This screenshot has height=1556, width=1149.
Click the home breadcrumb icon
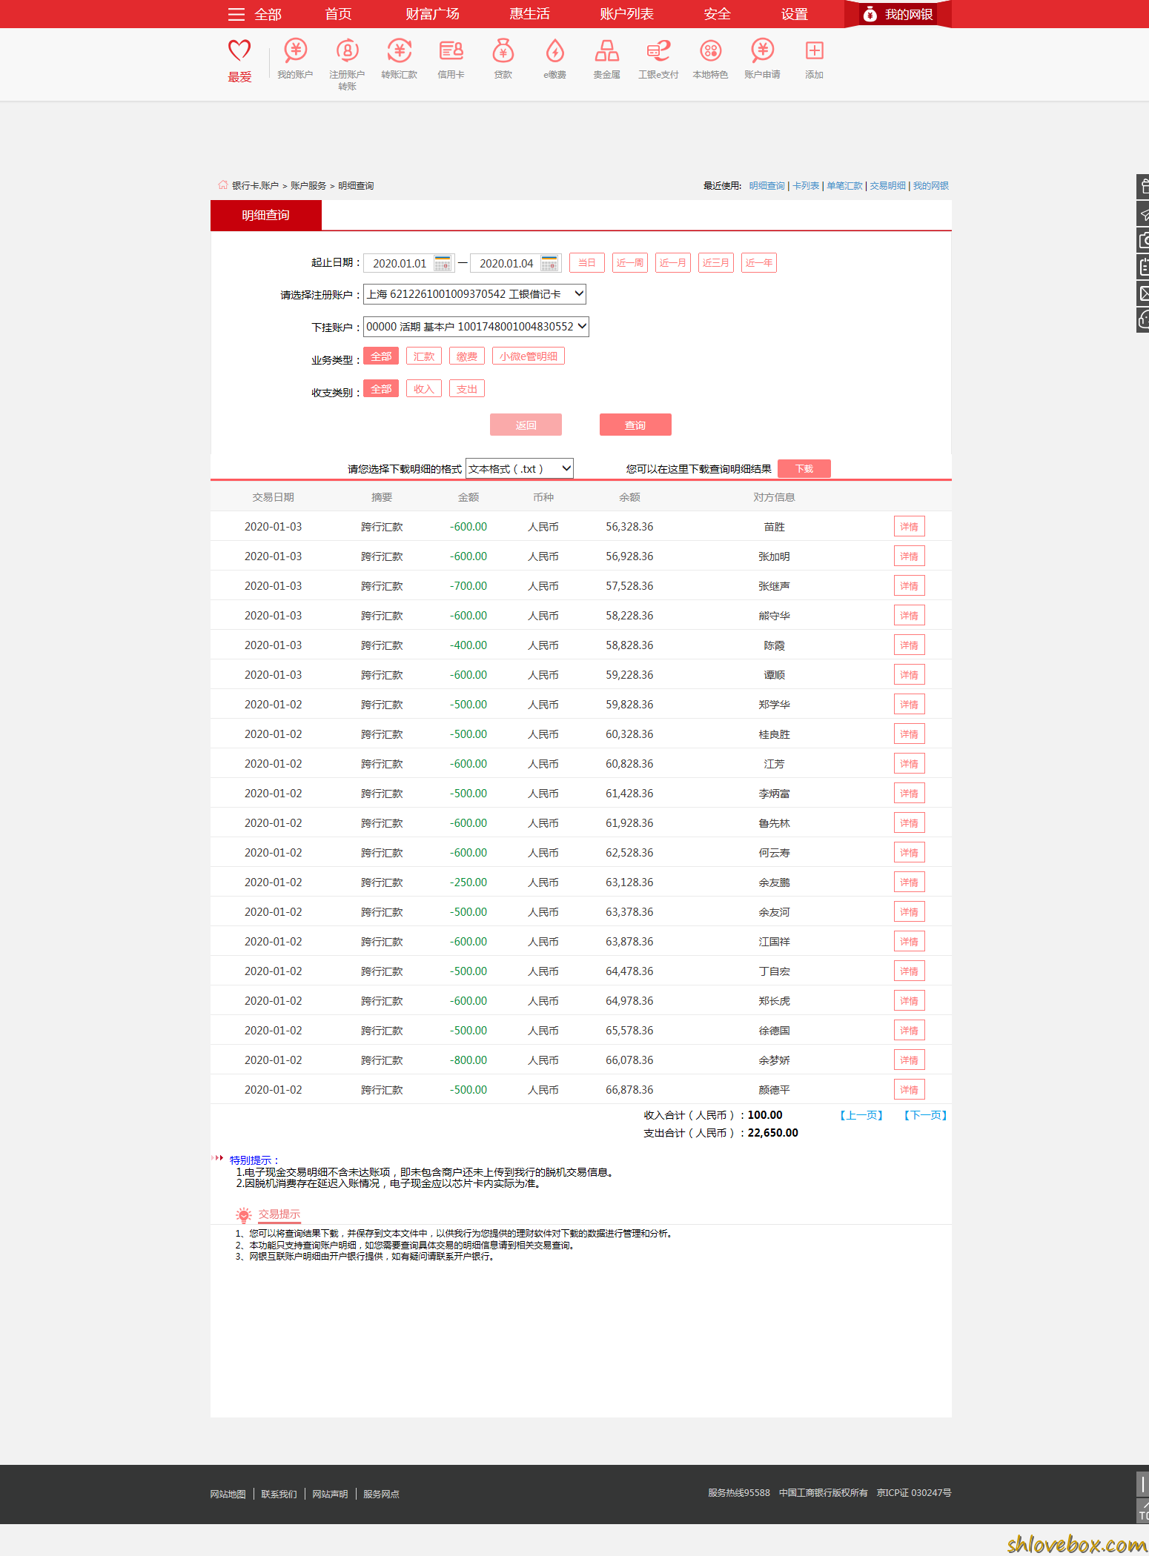tap(222, 185)
